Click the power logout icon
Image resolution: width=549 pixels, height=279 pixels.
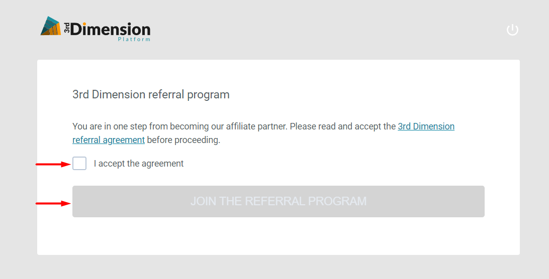(x=512, y=30)
